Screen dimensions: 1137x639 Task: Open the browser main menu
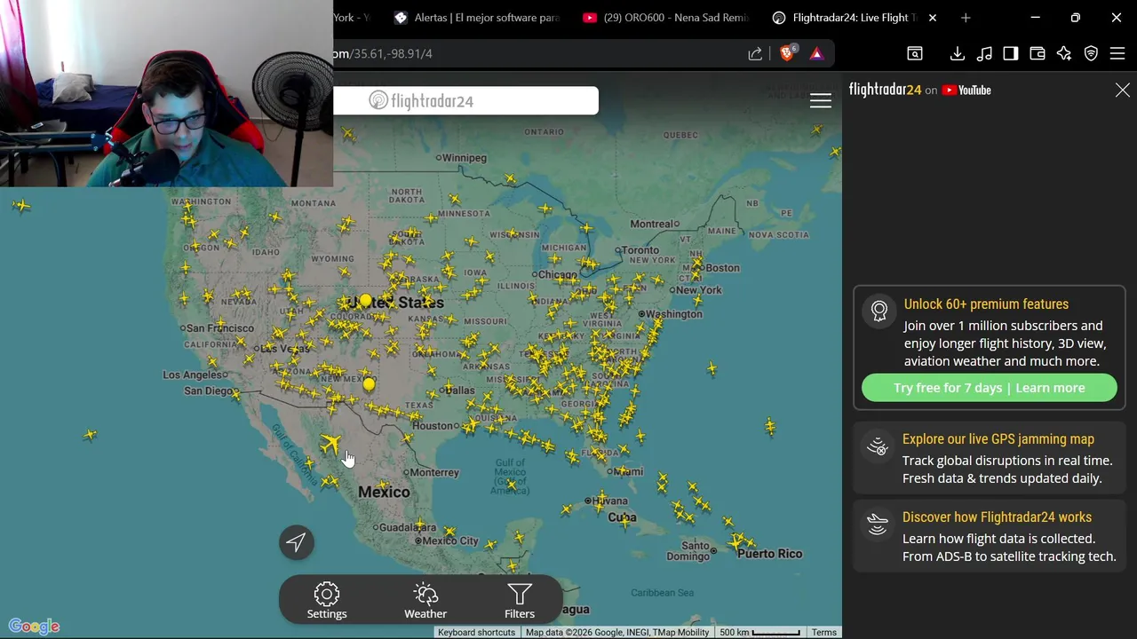(x=1117, y=53)
